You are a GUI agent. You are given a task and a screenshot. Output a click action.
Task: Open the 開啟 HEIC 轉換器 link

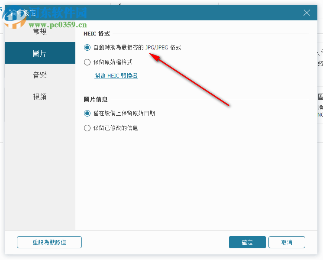click(x=116, y=76)
